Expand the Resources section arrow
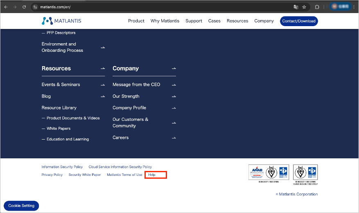 (x=103, y=69)
